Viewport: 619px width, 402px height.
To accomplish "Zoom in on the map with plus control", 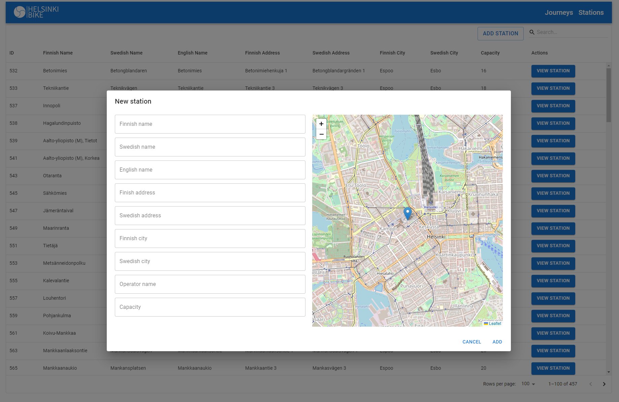I will 321,124.
